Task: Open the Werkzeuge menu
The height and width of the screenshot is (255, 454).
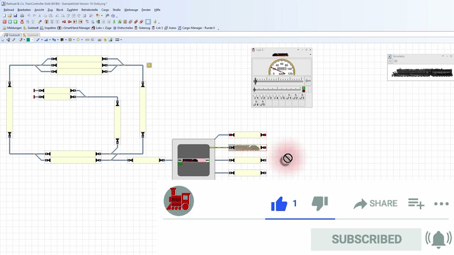Action: (131, 10)
